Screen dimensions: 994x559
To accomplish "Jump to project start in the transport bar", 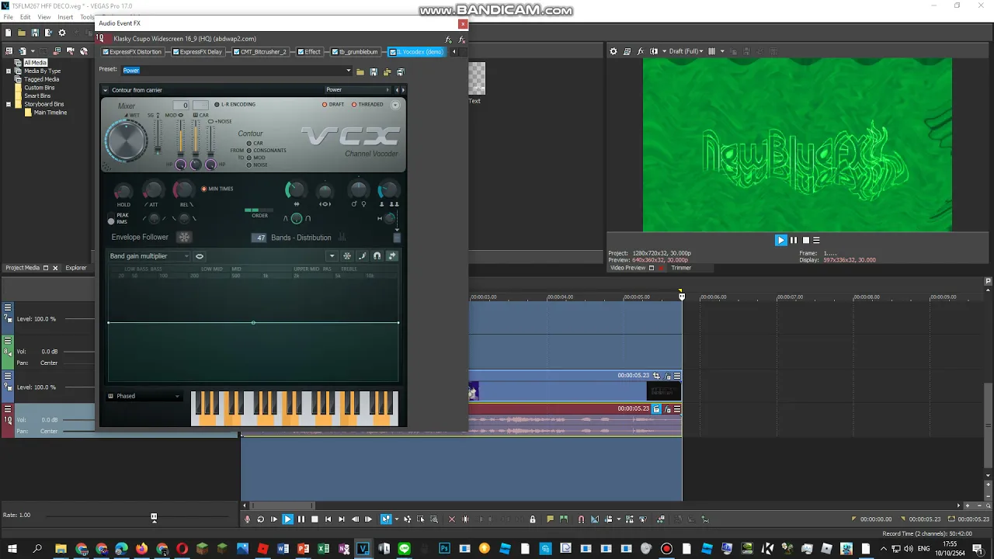I will pyautogui.click(x=328, y=519).
